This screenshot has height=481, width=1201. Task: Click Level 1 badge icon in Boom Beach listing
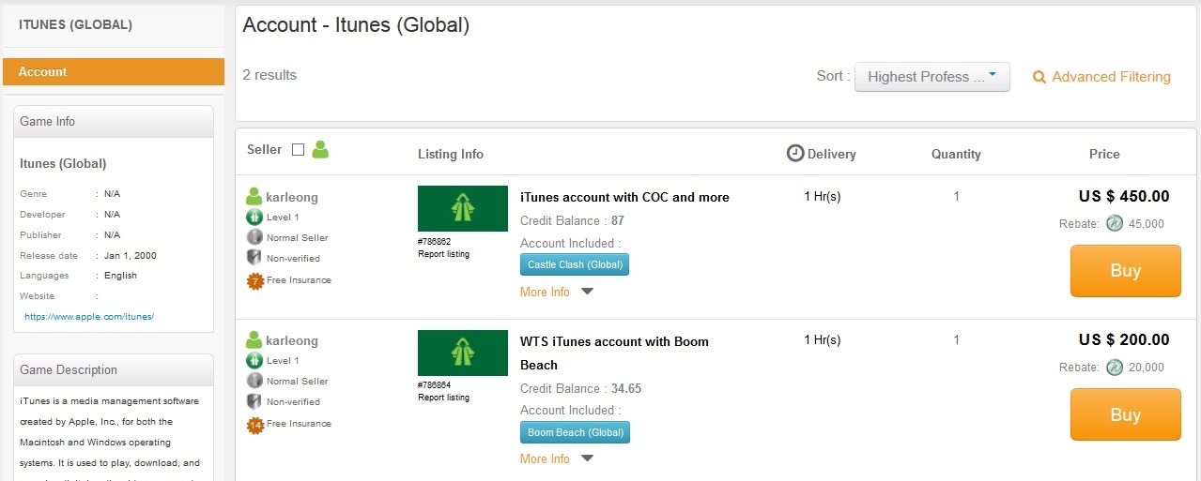click(254, 360)
